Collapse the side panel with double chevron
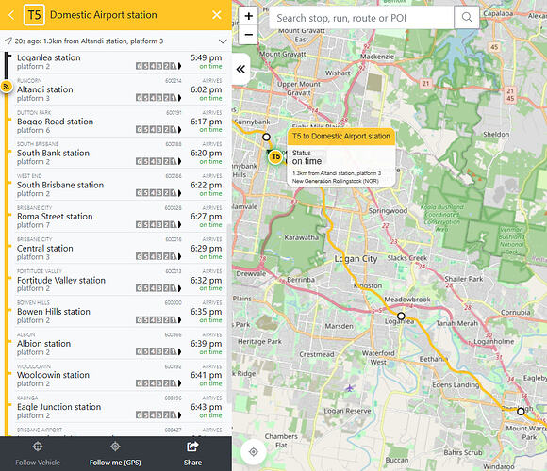This screenshot has height=471, width=547. (x=240, y=70)
